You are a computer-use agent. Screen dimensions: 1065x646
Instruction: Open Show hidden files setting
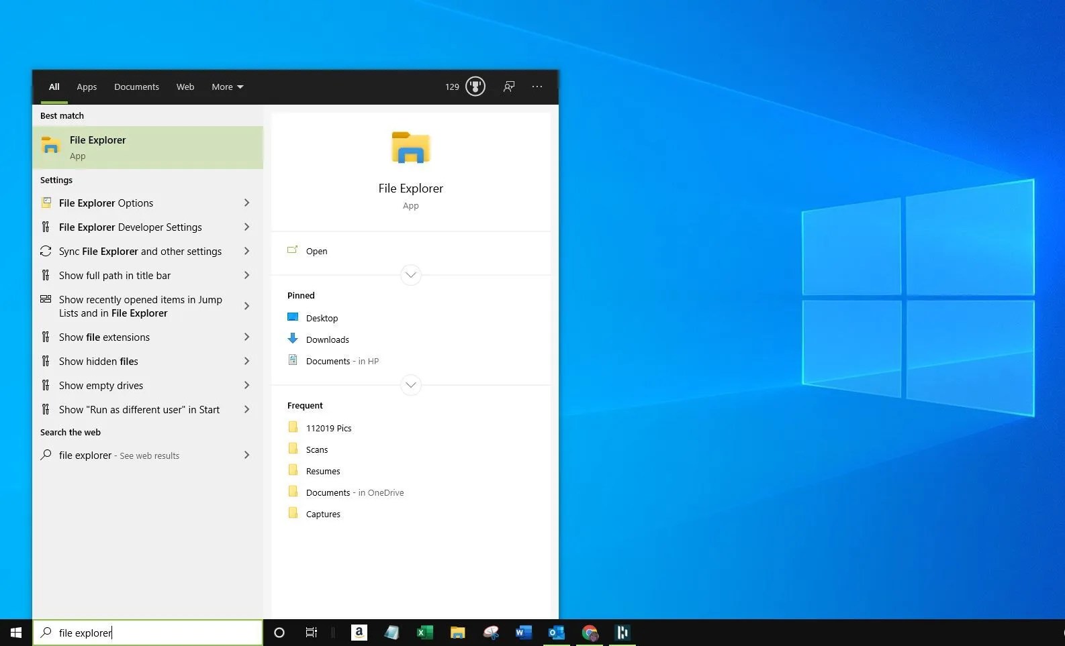click(x=148, y=361)
